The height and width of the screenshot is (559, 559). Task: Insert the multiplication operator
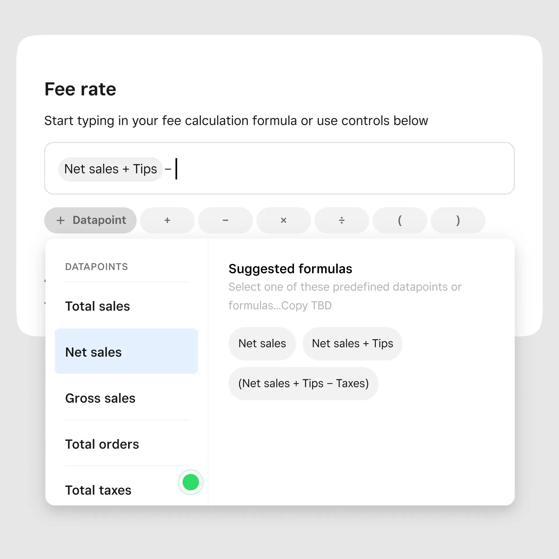point(283,220)
